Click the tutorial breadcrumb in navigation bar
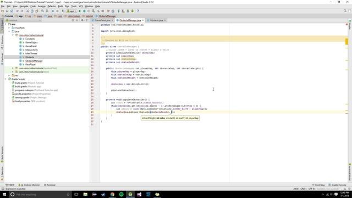This screenshot has height=198, width=352. [x=88, y=16]
